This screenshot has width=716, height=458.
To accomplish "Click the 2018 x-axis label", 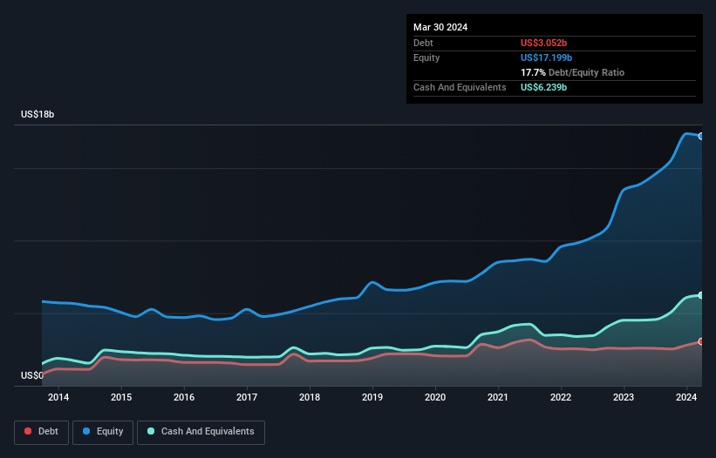I will tap(310, 397).
